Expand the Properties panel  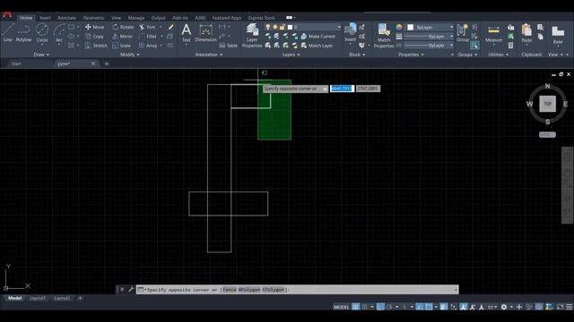411,55
